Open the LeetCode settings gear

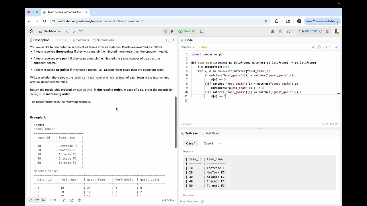[x=280, y=31]
